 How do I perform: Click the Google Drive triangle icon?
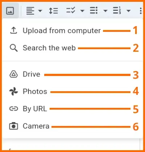(x=13, y=74)
